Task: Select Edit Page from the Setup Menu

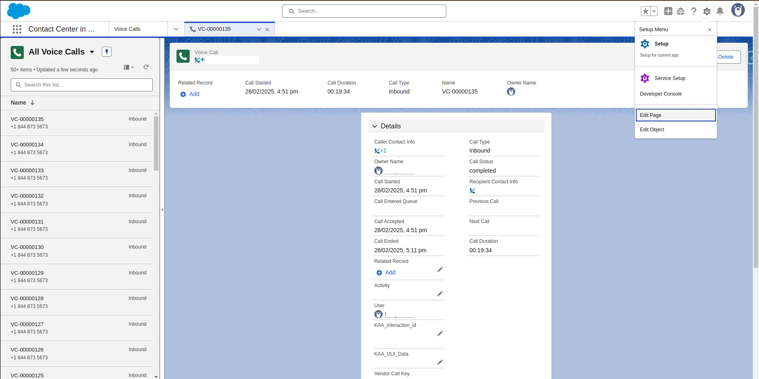Action: (650, 115)
